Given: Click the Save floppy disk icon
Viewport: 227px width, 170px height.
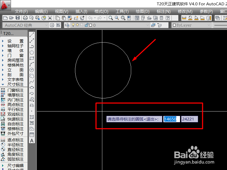Looking at the screenshot, I should pyautogui.click(x=18, y=18).
